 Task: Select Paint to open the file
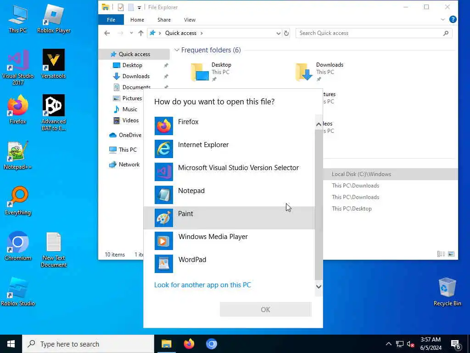click(229, 217)
